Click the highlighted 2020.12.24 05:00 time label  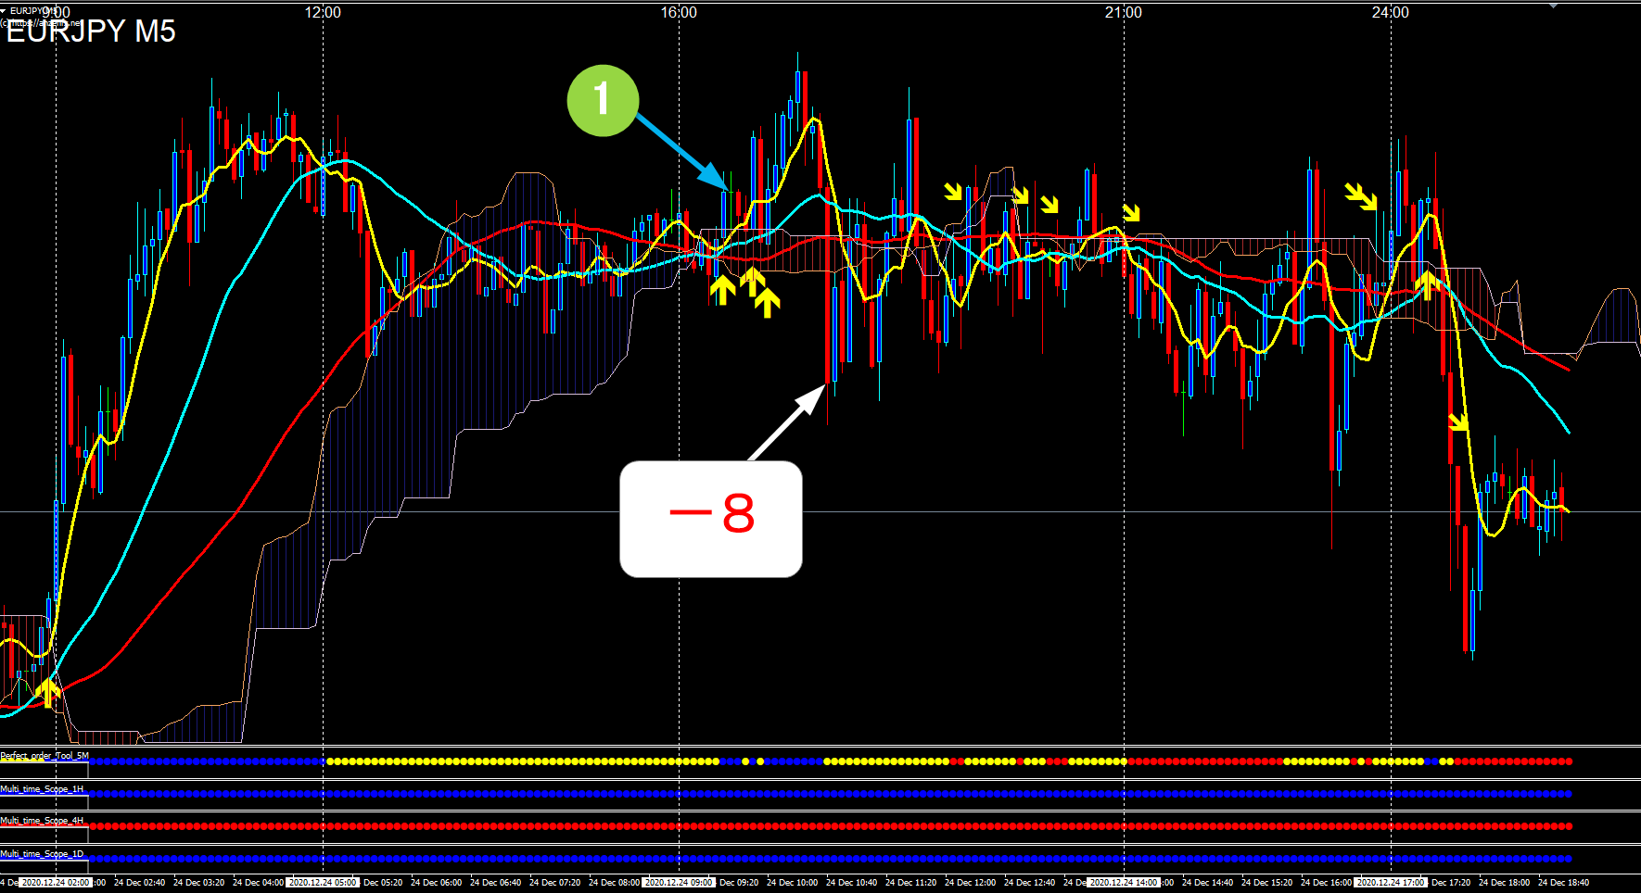[323, 883]
